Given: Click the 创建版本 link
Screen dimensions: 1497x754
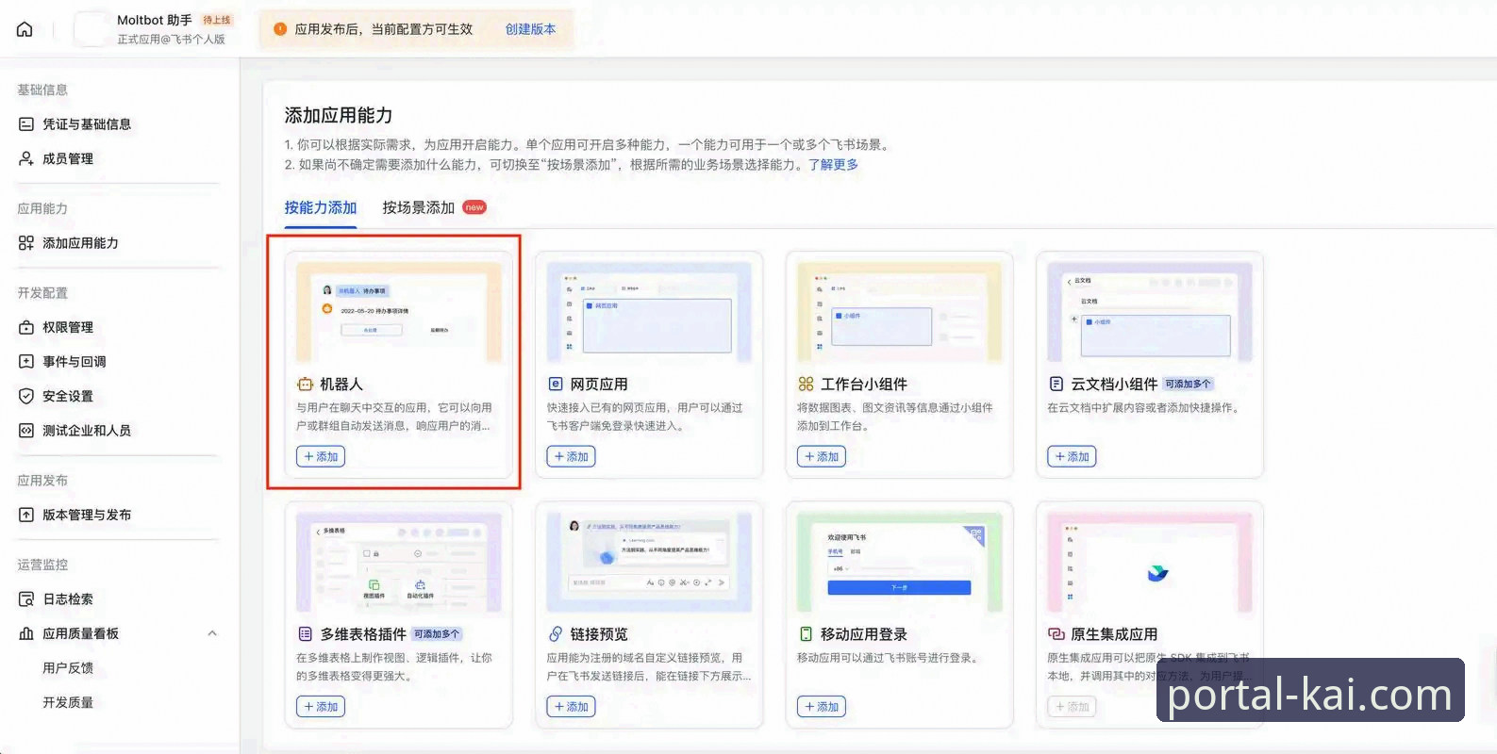Looking at the screenshot, I should point(530,29).
